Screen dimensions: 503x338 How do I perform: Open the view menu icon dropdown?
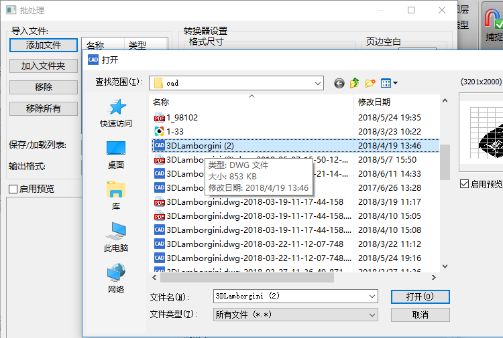click(x=390, y=83)
